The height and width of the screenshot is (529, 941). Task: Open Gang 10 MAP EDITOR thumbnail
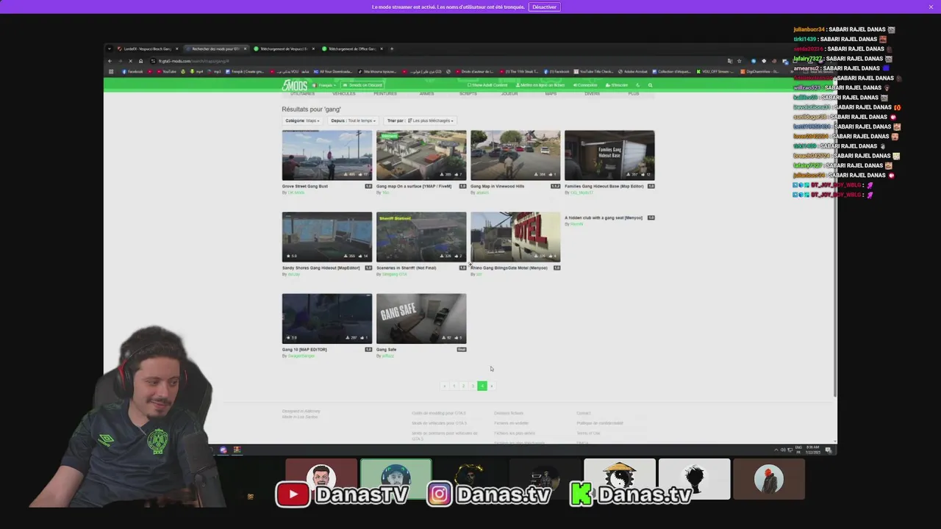(x=327, y=318)
